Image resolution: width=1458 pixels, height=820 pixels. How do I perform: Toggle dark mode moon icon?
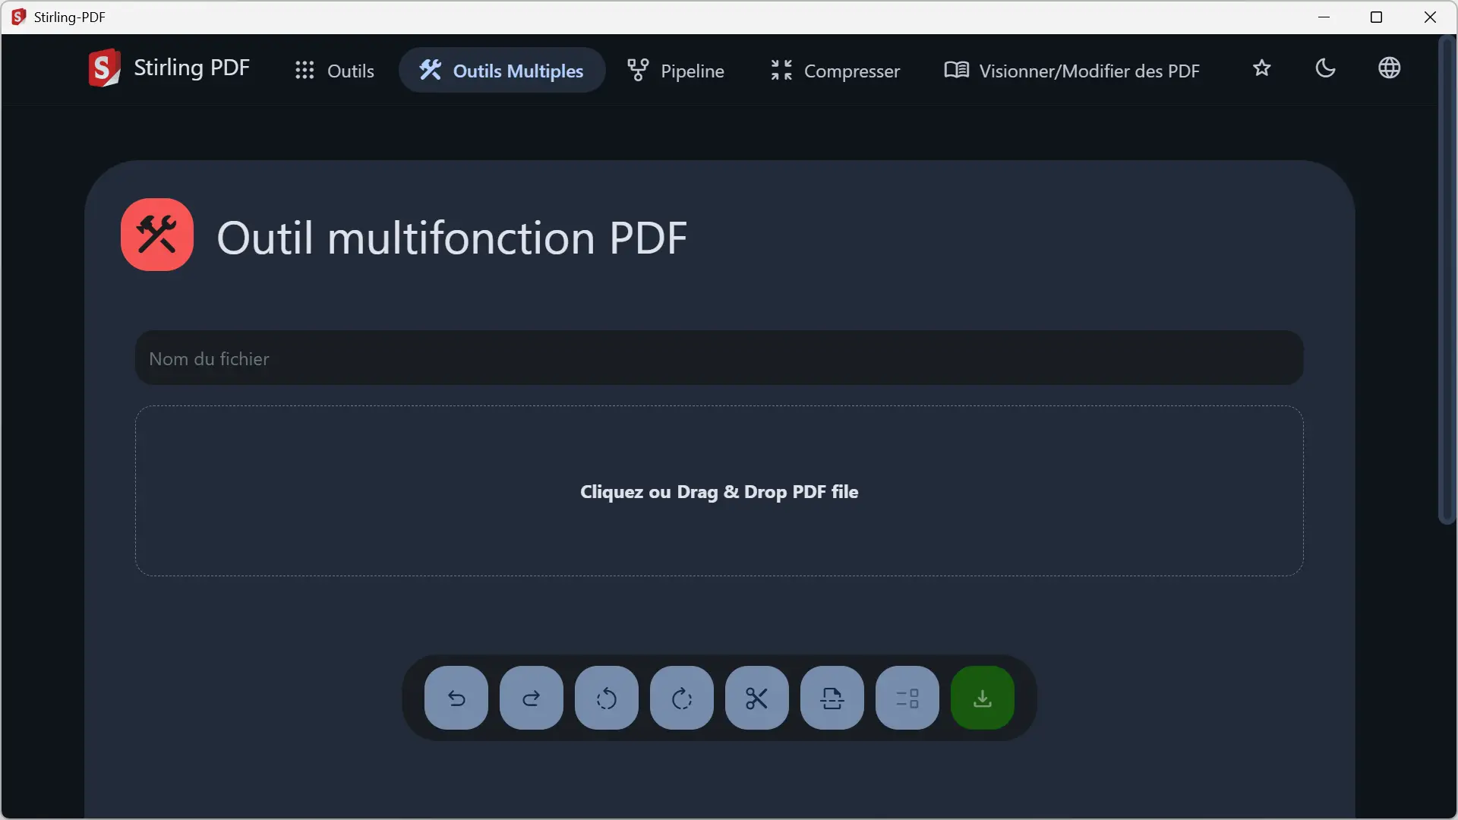1325,68
